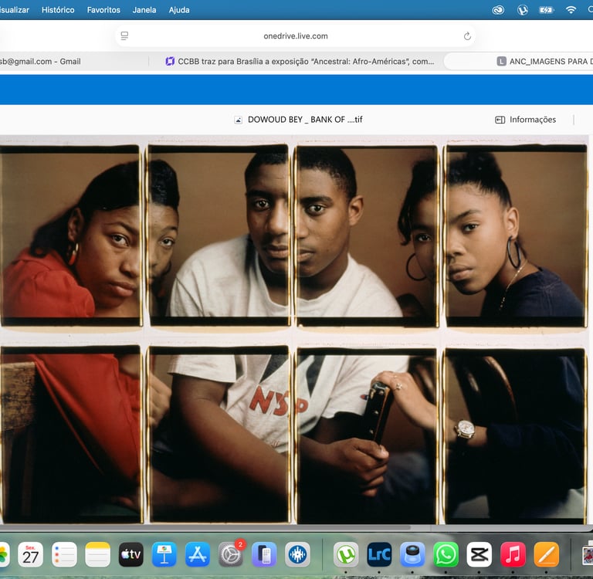The image size is (593, 579).
Task: Open the Ajuda menu
Action: pyautogui.click(x=179, y=10)
